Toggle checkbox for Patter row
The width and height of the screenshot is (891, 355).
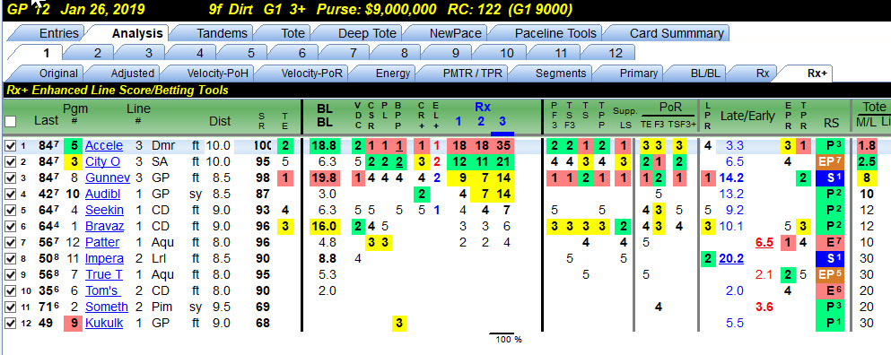[10, 243]
